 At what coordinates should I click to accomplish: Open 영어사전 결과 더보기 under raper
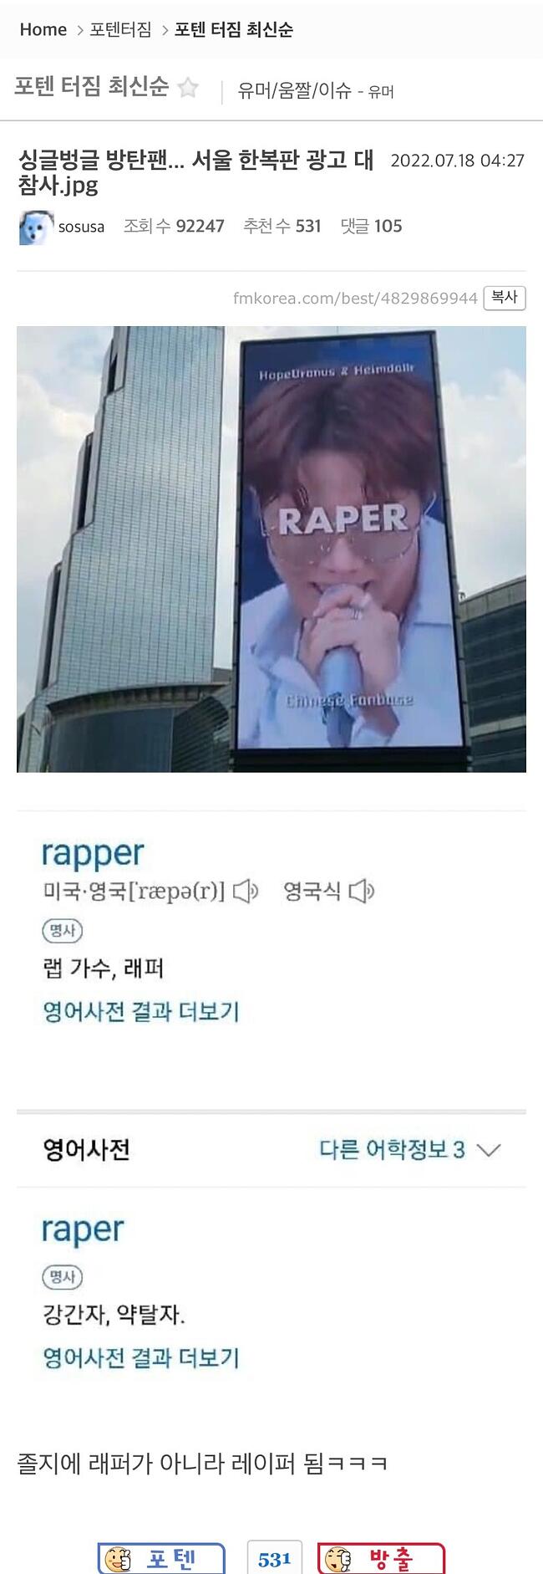click(141, 1357)
